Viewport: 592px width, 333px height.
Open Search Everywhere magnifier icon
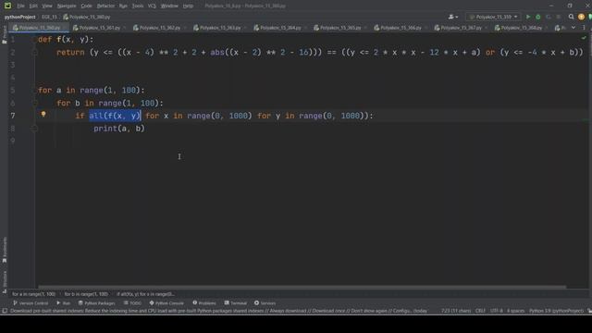(x=571, y=17)
